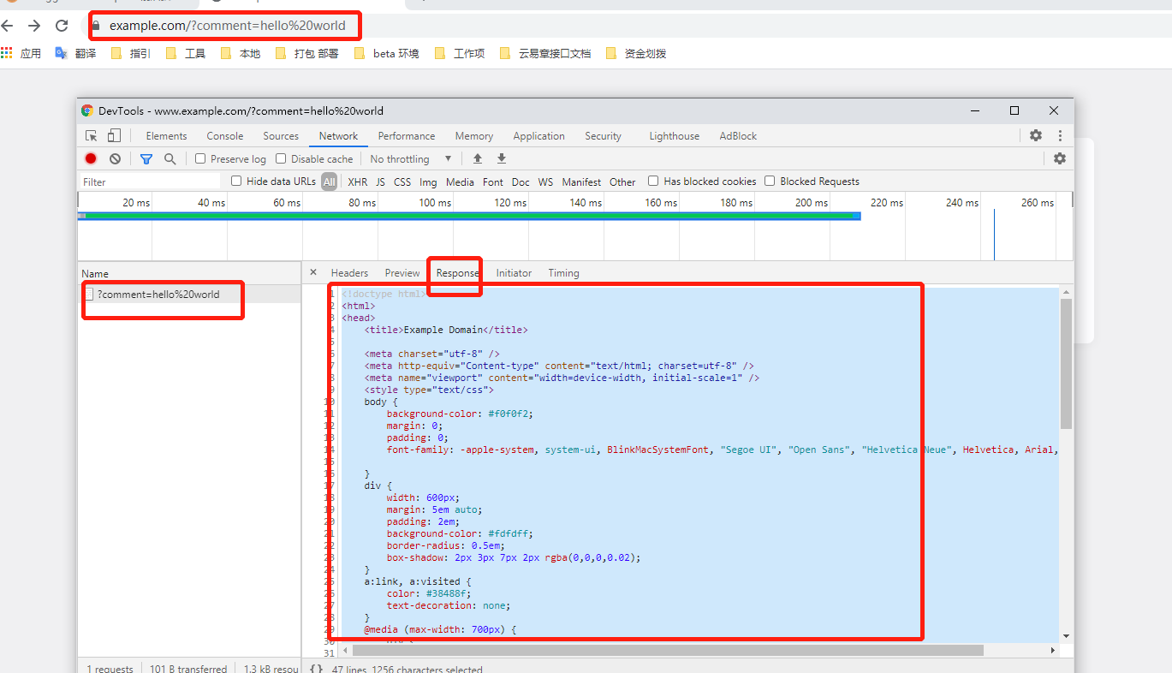This screenshot has width=1172, height=673.
Task: Toggle the device toolbar icon
Action: 114,135
